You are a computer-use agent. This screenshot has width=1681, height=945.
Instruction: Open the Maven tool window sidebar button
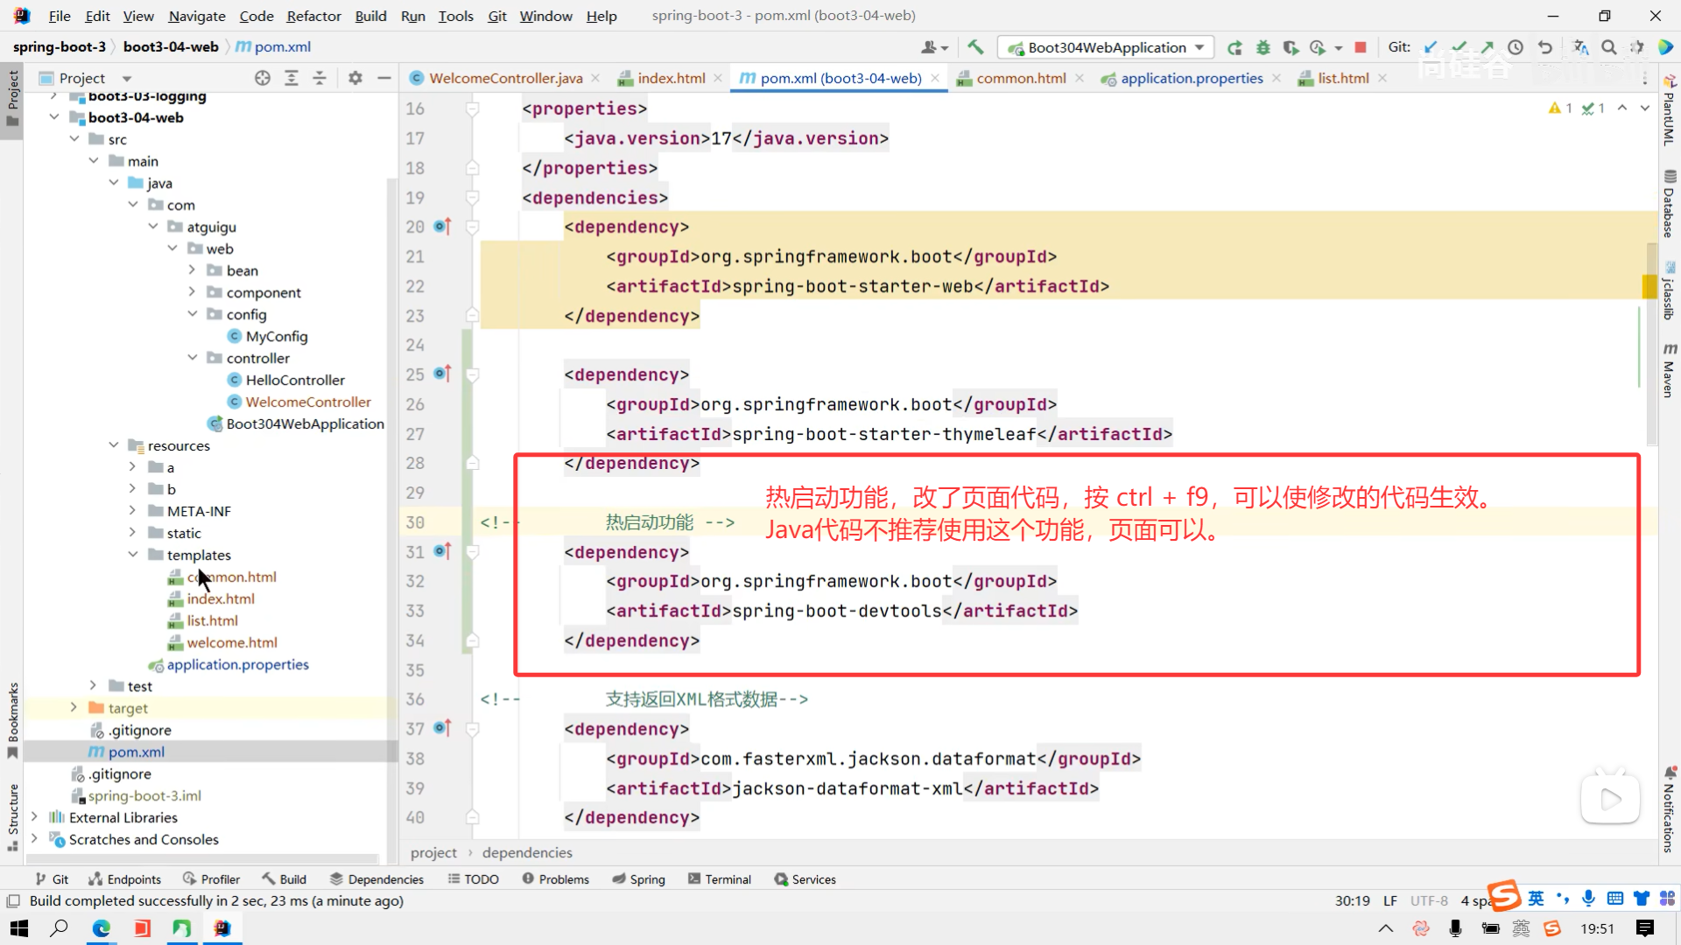pyautogui.click(x=1670, y=370)
